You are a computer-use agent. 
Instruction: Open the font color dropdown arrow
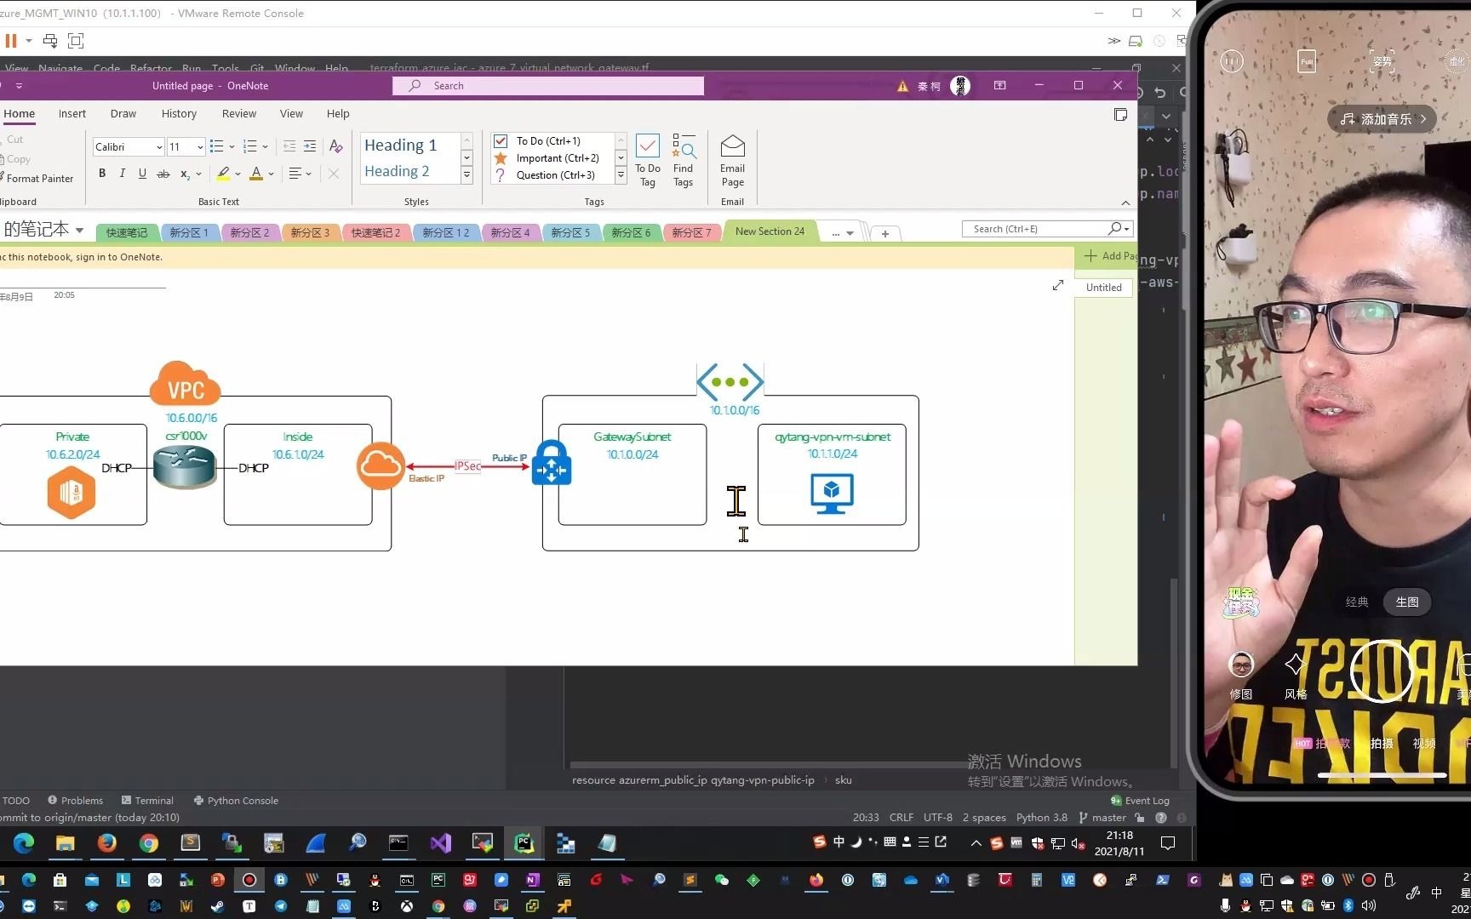click(272, 174)
